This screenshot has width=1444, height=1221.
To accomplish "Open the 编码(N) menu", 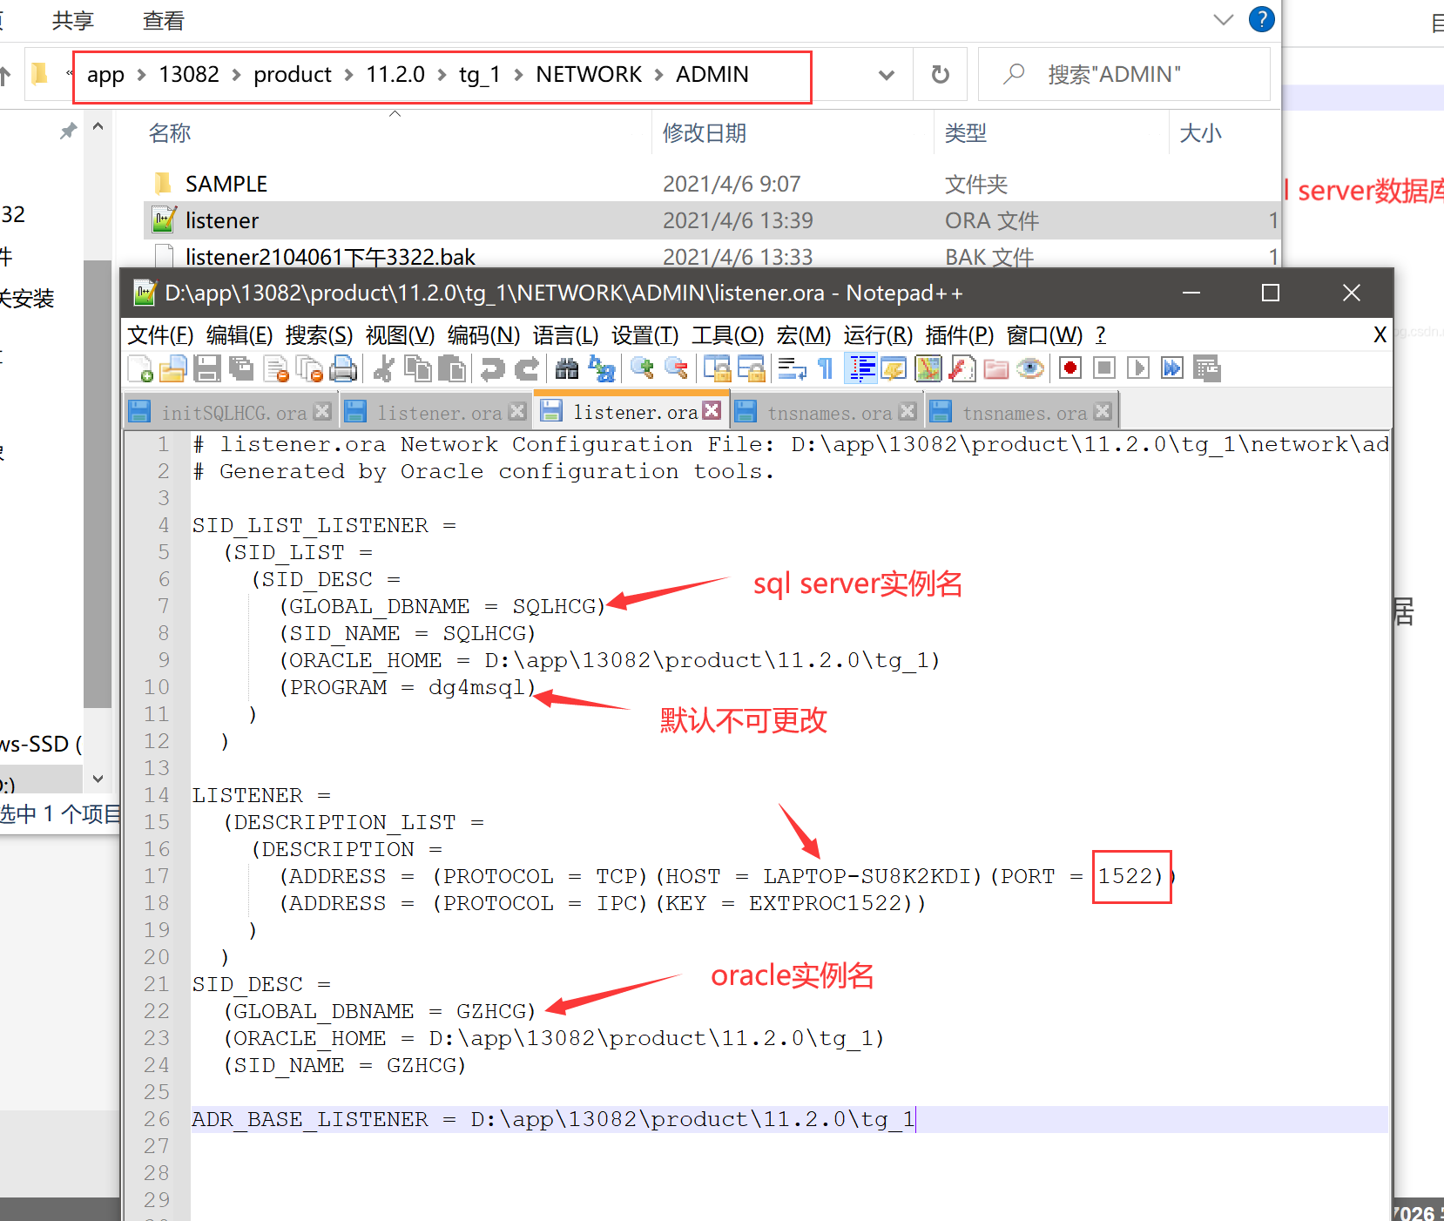I will 483,335.
